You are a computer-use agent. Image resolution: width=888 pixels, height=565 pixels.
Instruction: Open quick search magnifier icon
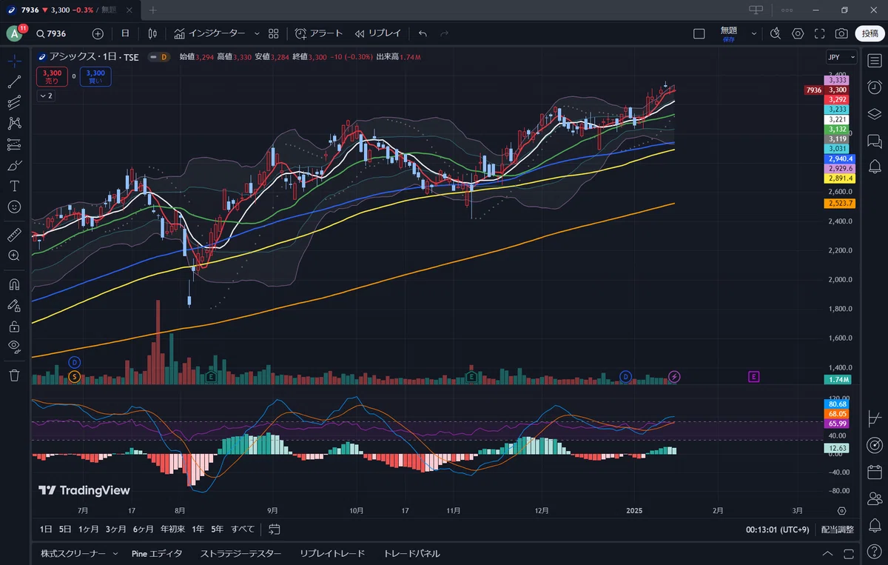click(x=776, y=33)
